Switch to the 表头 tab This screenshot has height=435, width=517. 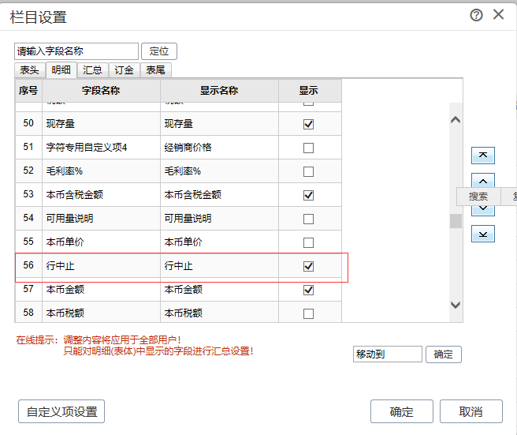30,70
